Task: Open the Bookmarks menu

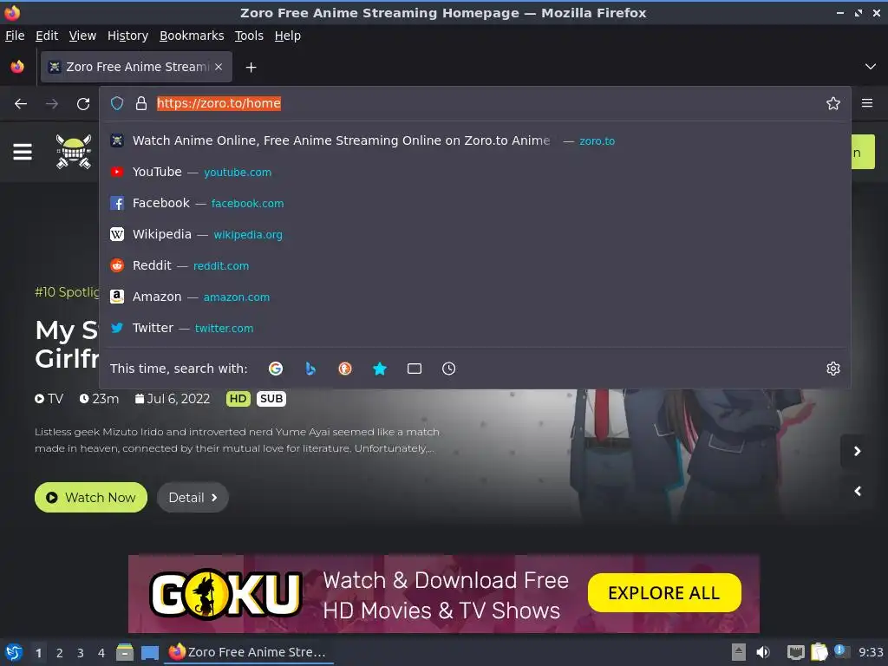Action: click(192, 36)
